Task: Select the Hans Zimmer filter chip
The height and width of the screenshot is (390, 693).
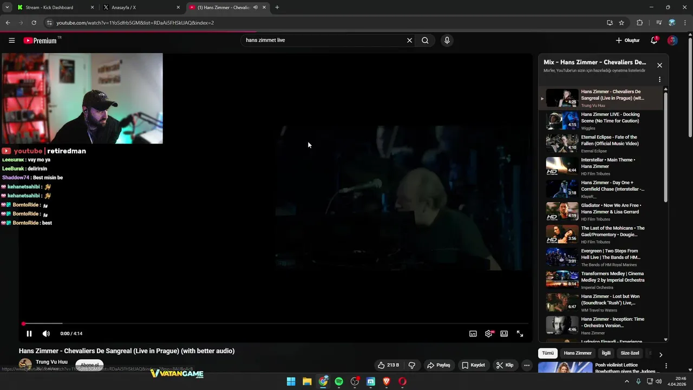Action: coord(578,353)
